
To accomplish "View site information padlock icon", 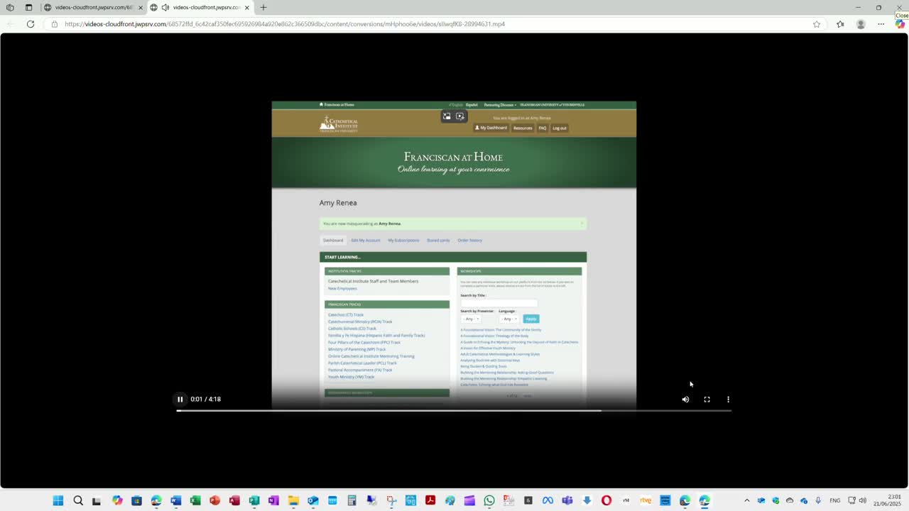I will [x=55, y=24].
